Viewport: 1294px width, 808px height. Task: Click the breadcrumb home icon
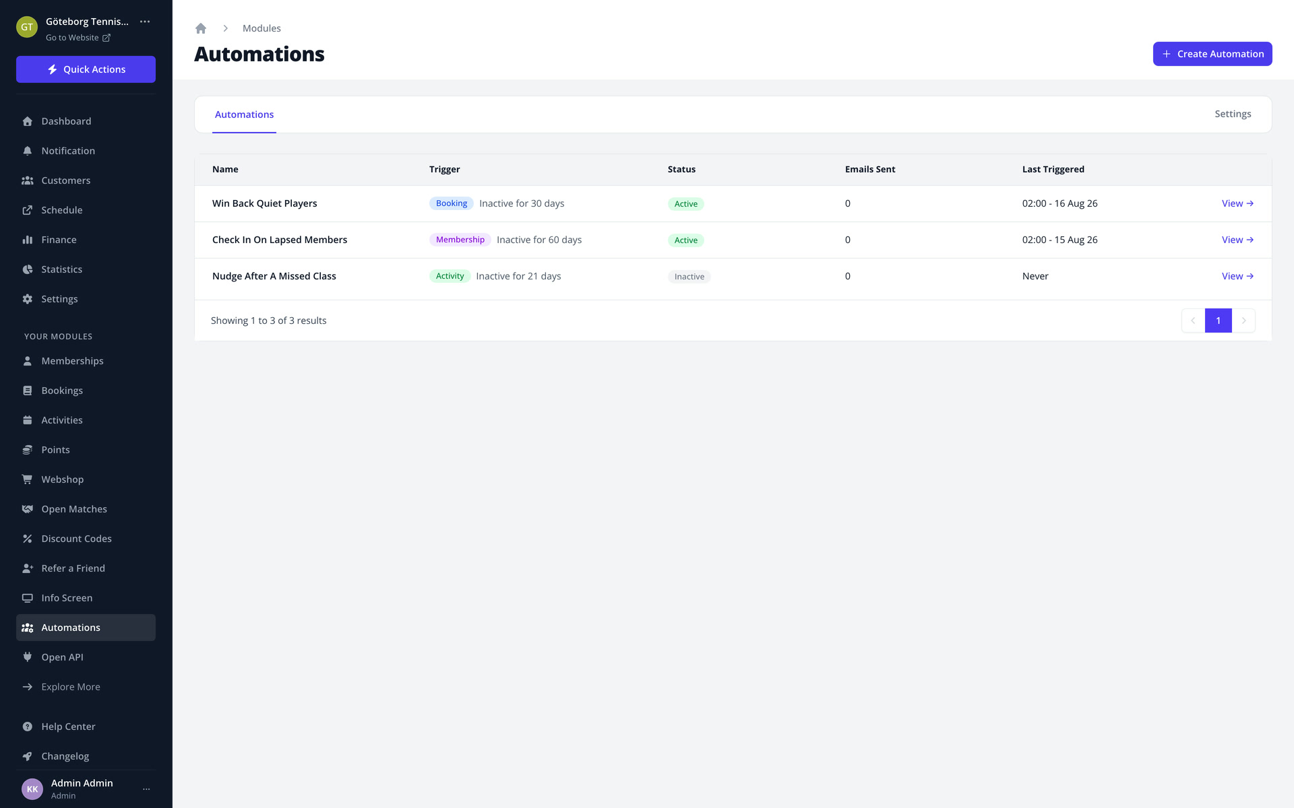click(x=201, y=28)
